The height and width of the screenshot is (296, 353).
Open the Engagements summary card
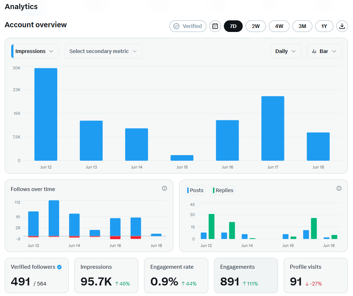tap(246, 276)
